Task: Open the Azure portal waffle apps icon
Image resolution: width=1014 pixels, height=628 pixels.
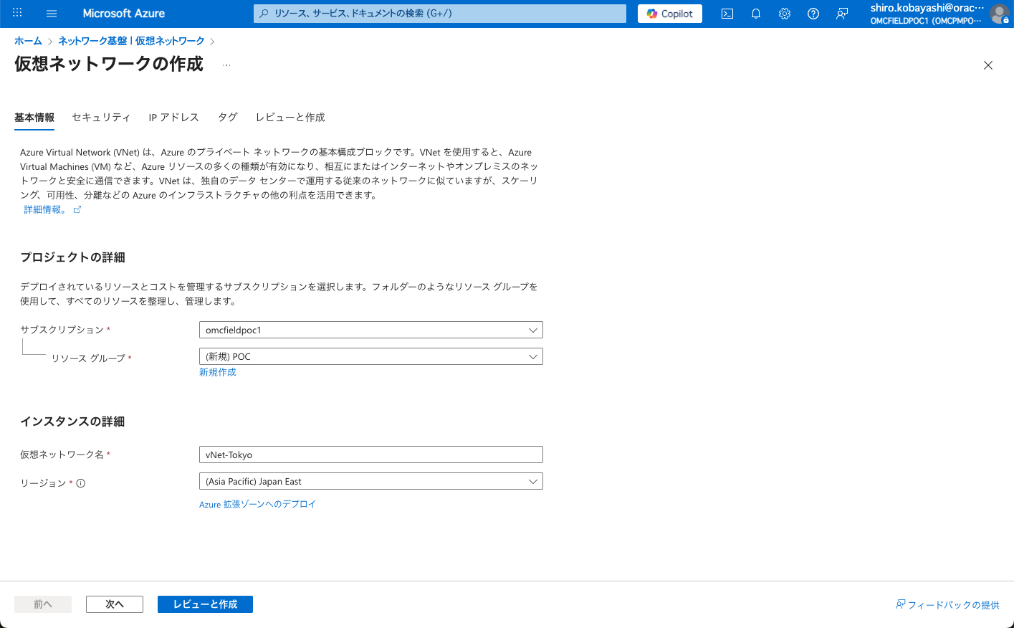Action: pos(17,13)
